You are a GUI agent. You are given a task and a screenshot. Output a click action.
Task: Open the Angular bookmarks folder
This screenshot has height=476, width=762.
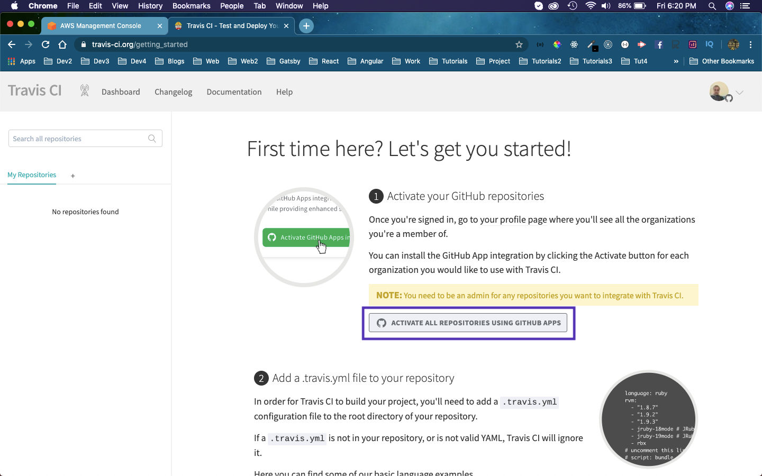pos(366,61)
